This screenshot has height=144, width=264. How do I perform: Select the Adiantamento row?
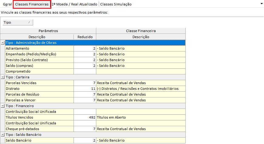click(39, 48)
